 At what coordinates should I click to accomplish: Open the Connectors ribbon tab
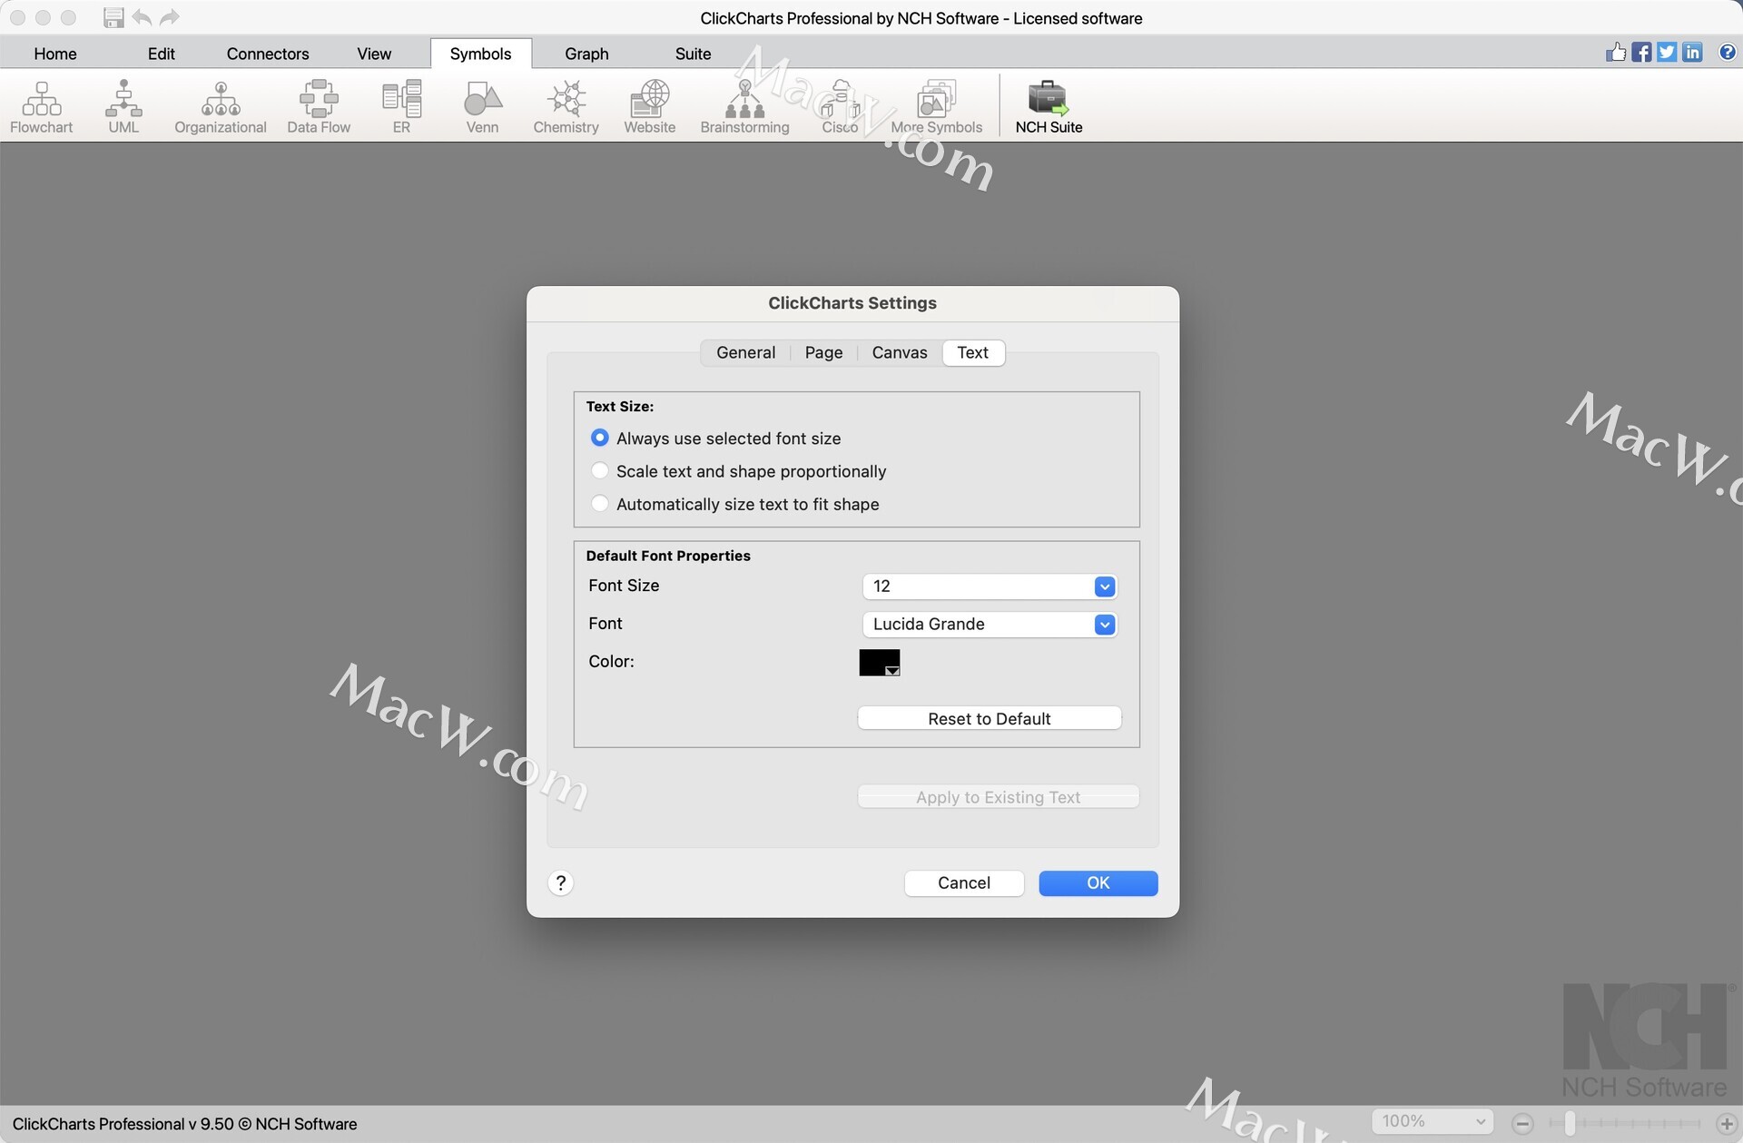point(268,54)
